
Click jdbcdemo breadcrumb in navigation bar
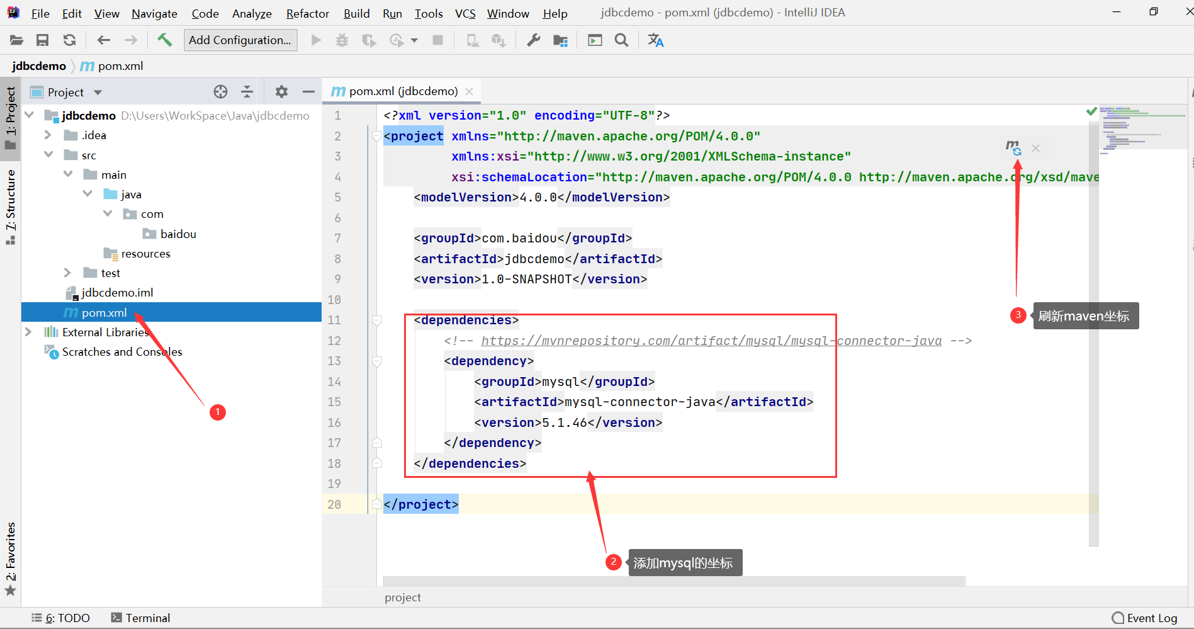[x=39, y=66]
